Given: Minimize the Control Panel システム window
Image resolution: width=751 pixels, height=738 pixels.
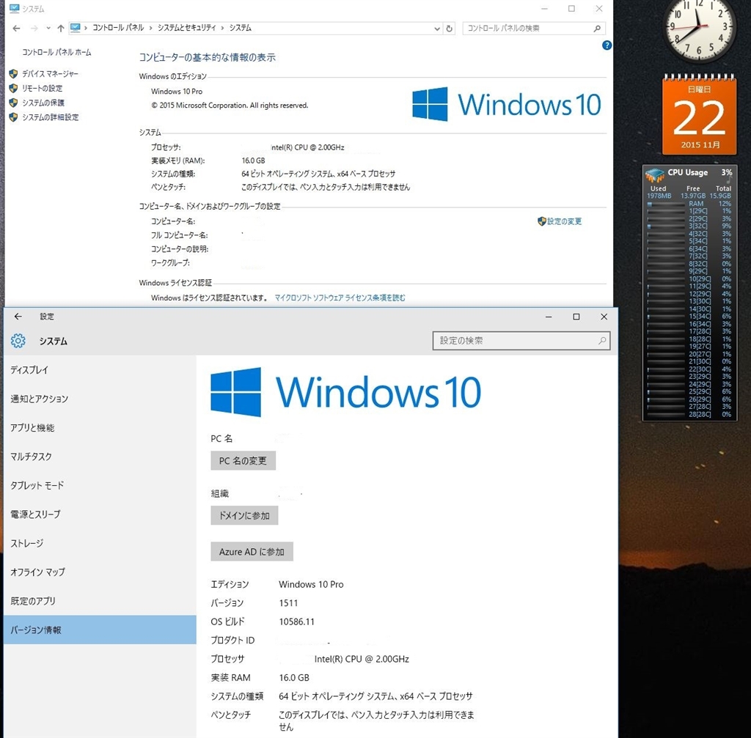Looking at the screenshot, I should click(x=544, y=9).
